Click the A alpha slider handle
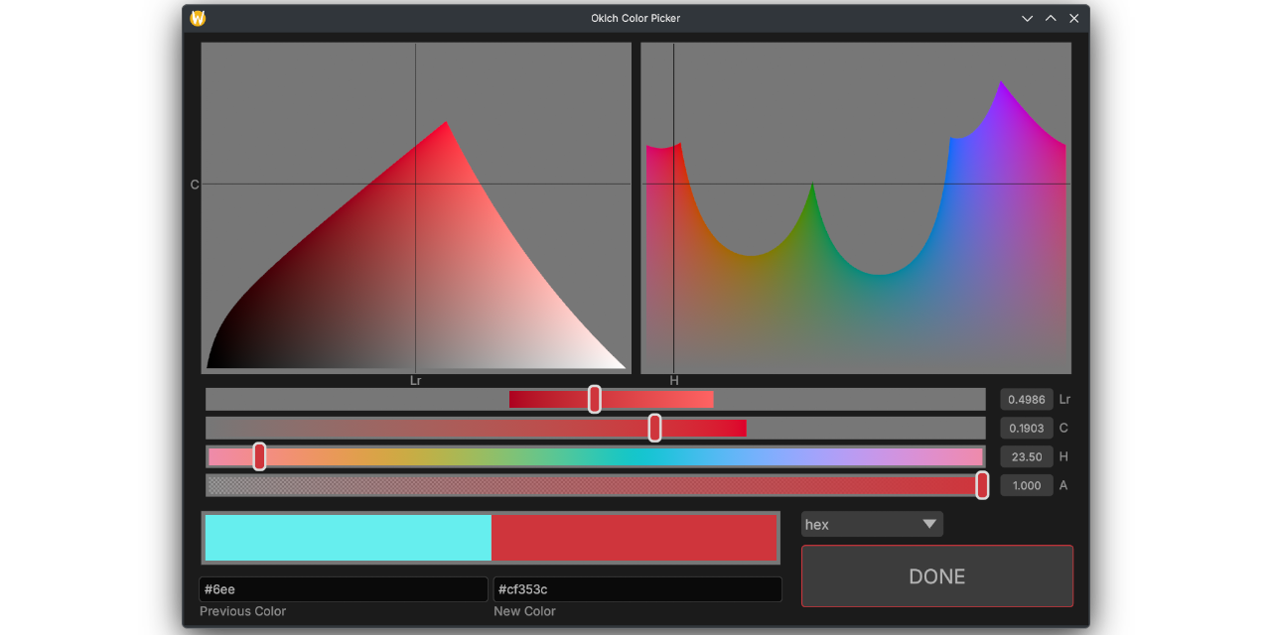Viewport: 1271px width, 635px height. [982, 485]
